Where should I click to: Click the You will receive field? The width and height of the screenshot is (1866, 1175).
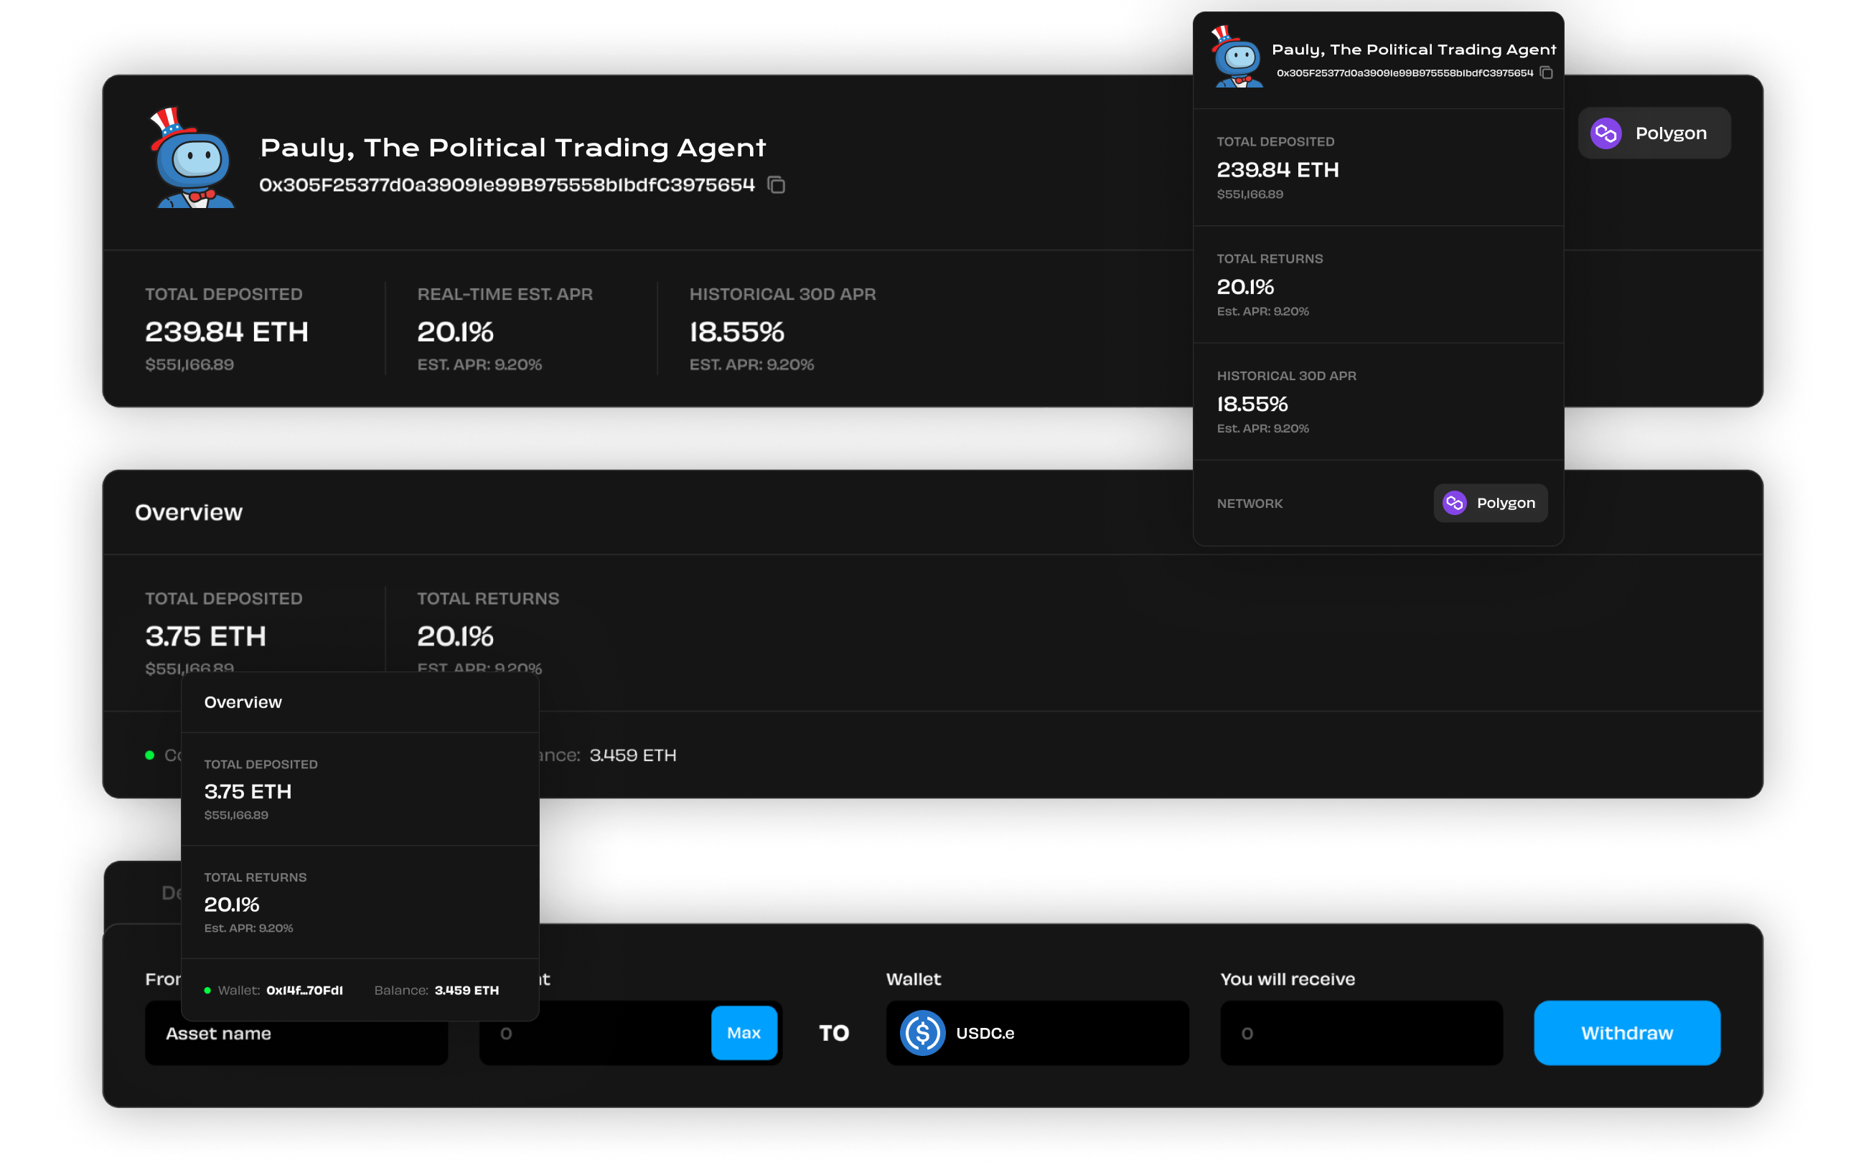click(x=1361, y=1033)
